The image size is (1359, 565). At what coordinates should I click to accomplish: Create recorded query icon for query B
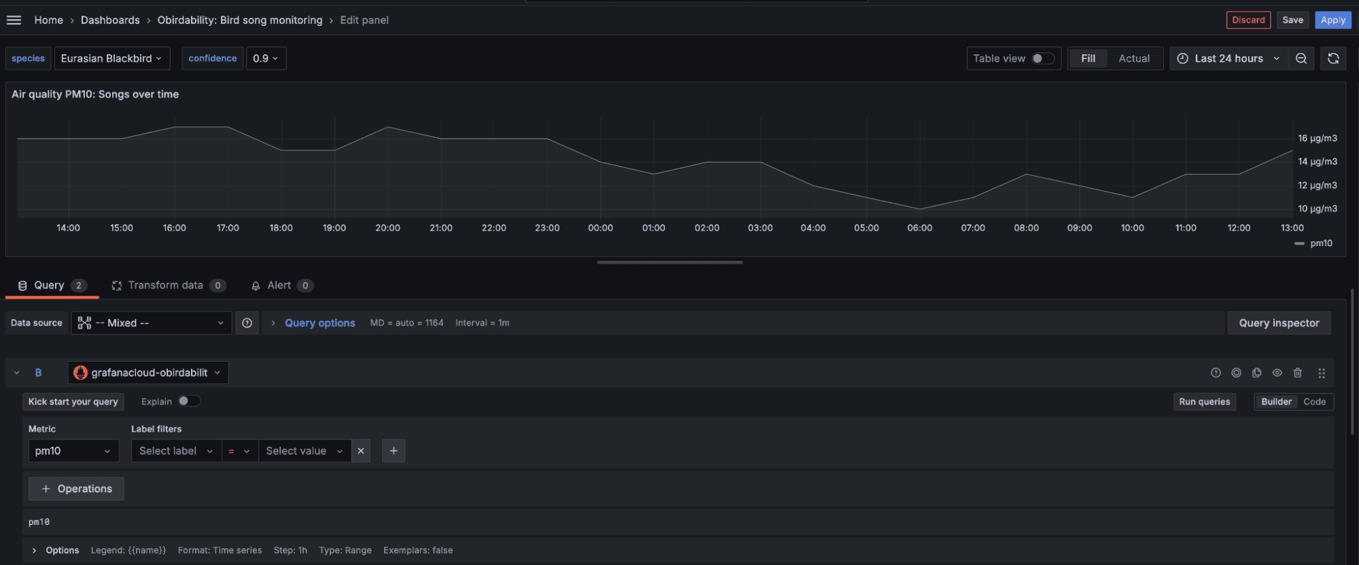[1236, 373]
